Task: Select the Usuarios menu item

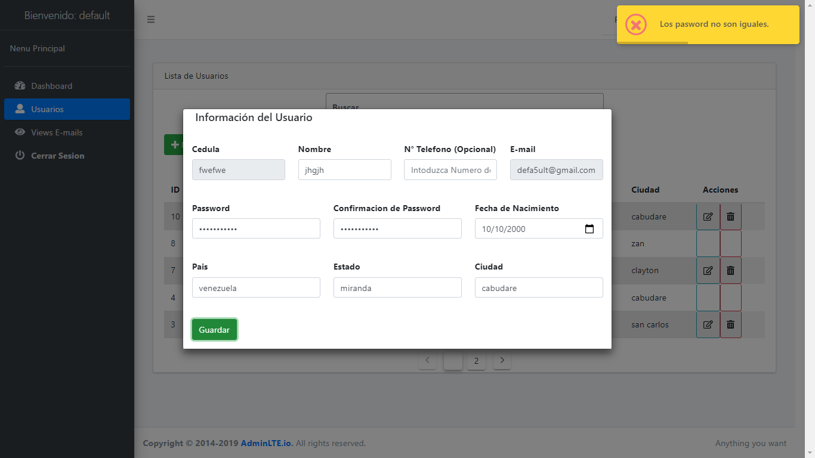Action: 67,109
